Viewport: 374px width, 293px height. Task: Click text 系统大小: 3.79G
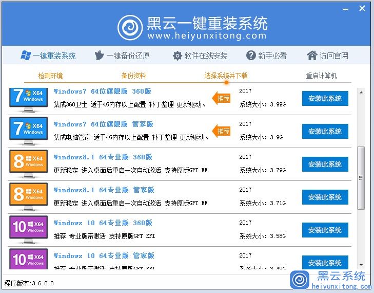coord(263,170)
